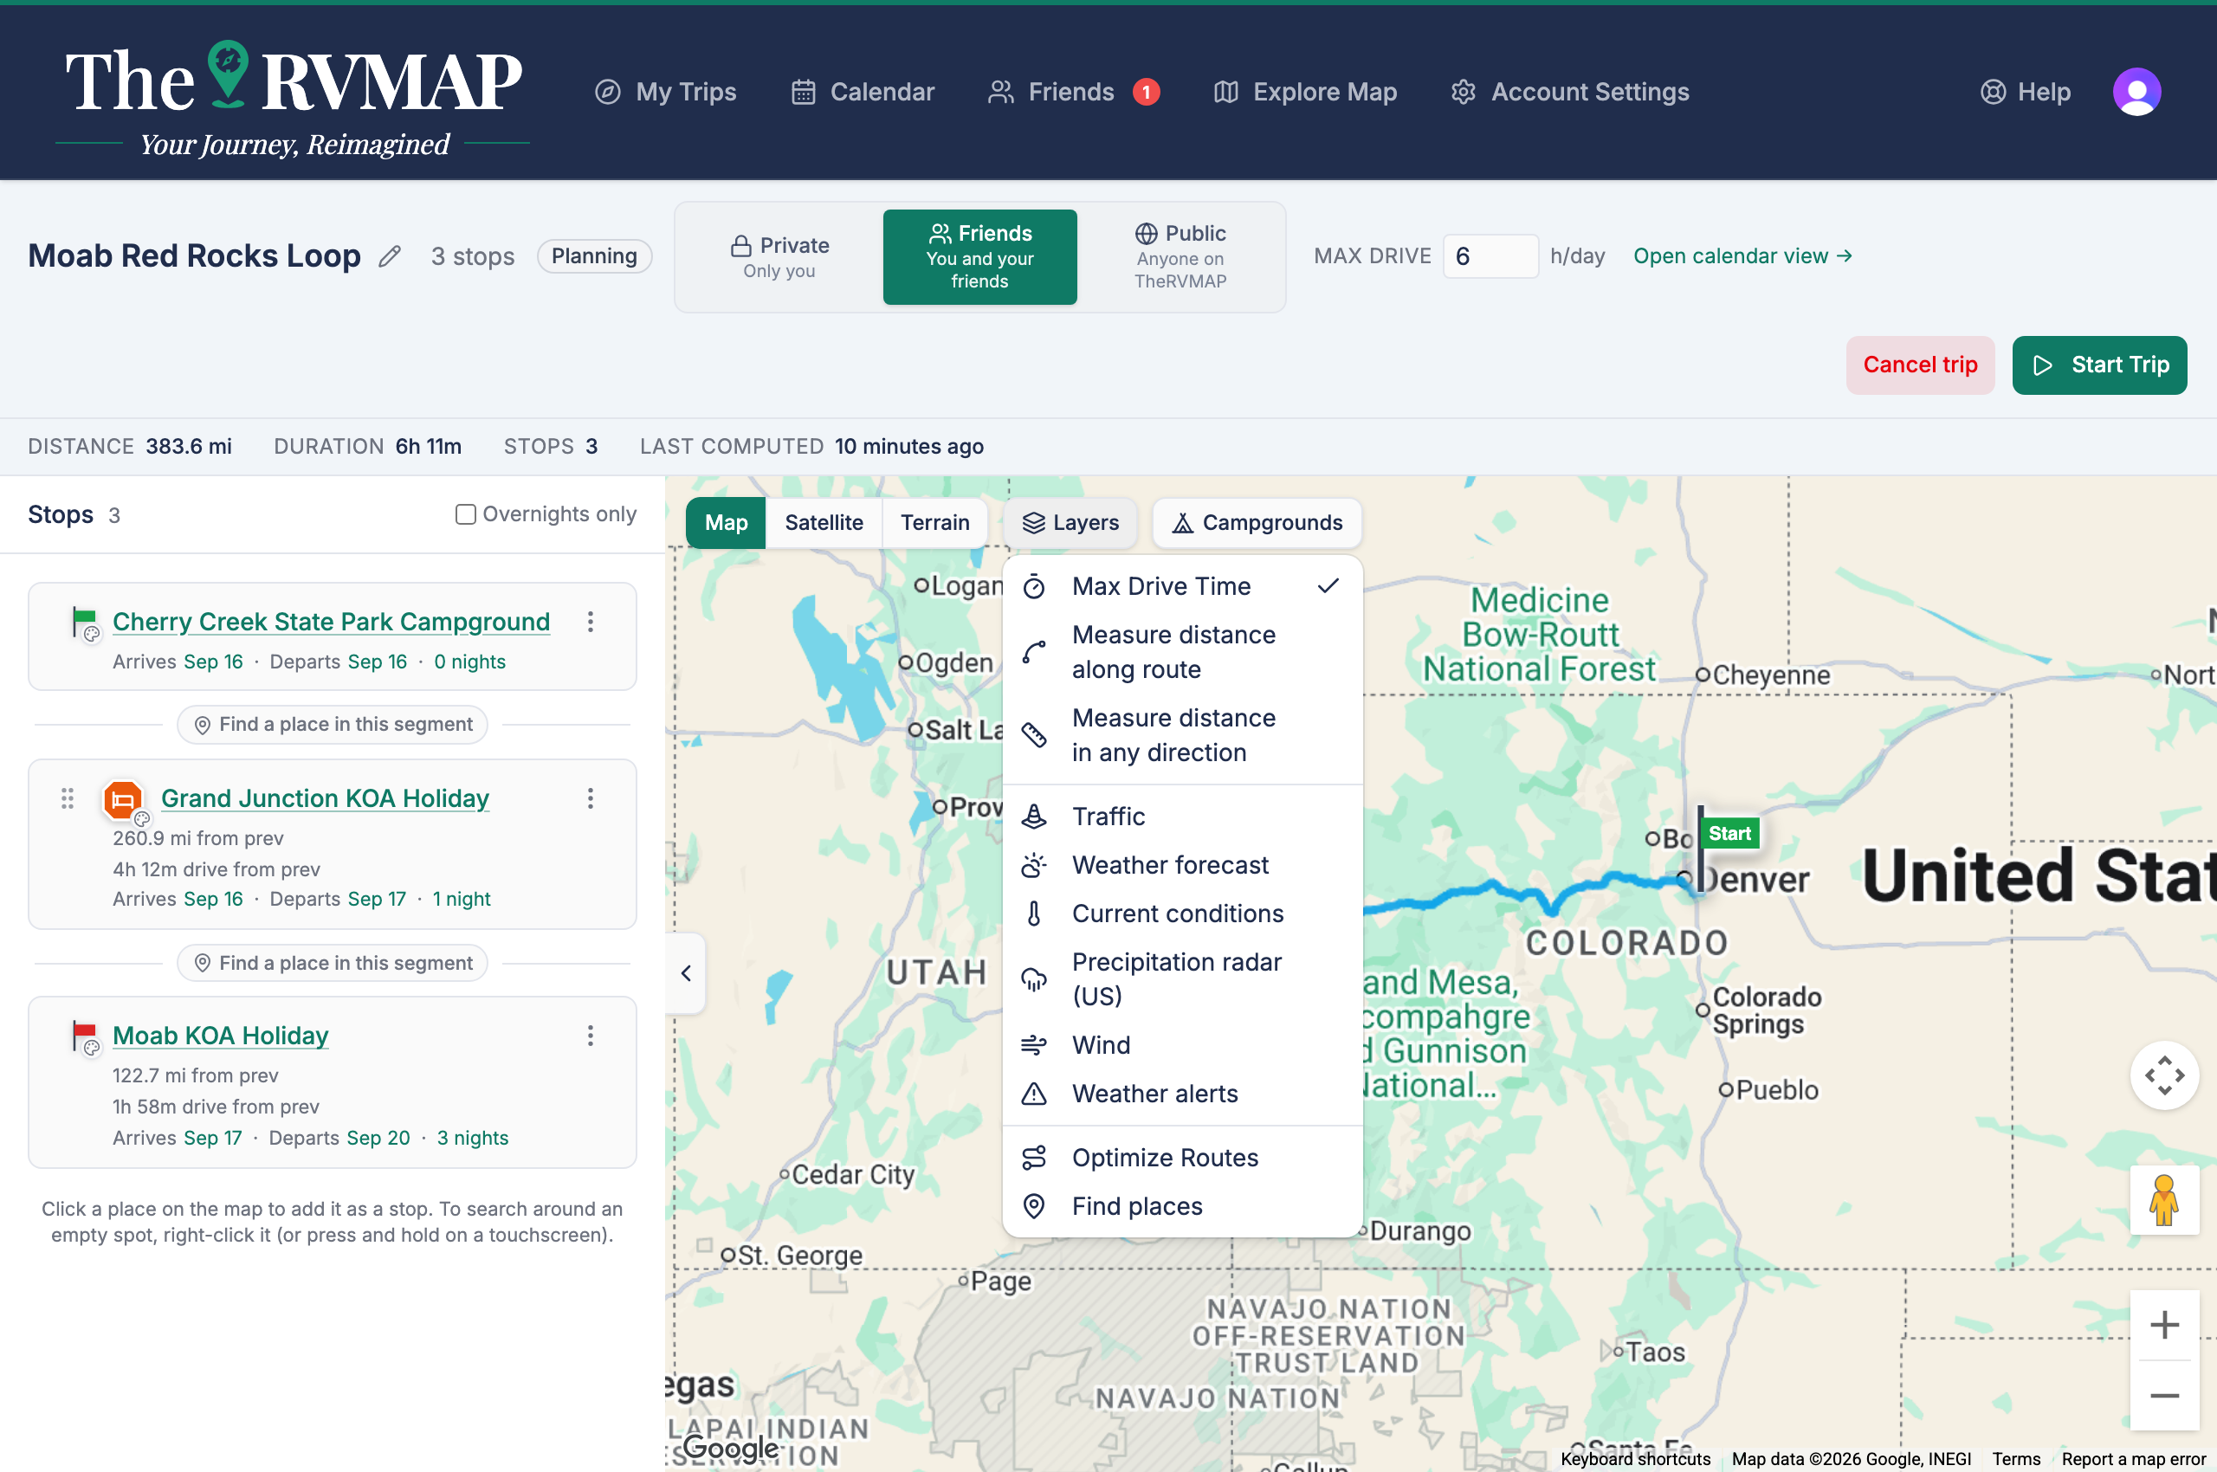The height and width of the screenshot is (1472, 2217).
Task: Select Public visibility option
Action: [1180, 257]
